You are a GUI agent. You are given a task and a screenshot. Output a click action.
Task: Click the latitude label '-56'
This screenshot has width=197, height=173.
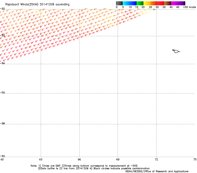click(x=2, y=92)
